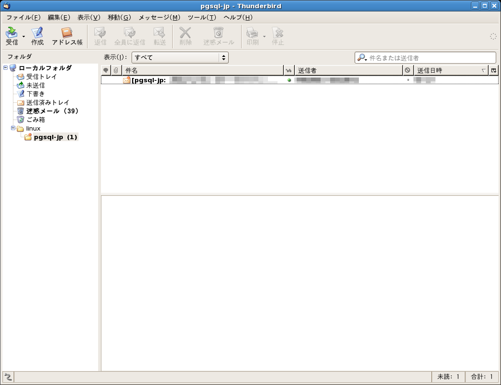Select the linux folder

click(x=33, y=128)
